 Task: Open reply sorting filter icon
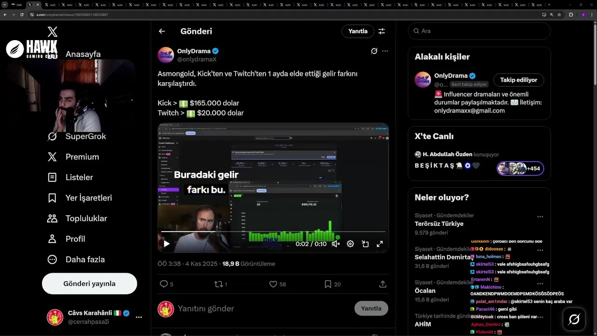(382, 31)
